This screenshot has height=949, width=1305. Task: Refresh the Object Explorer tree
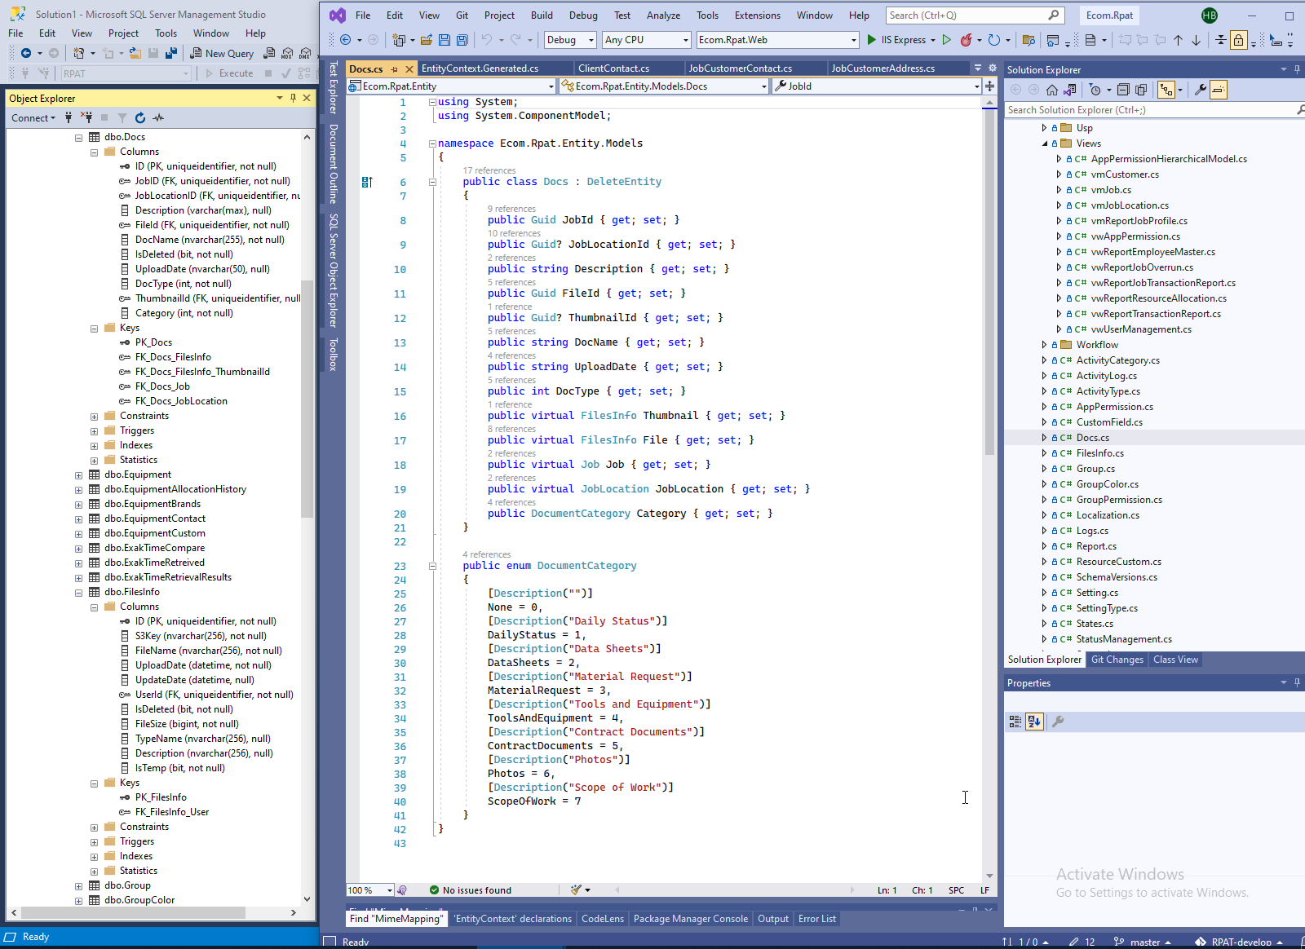pyautogui.click(x=140, y=118)
